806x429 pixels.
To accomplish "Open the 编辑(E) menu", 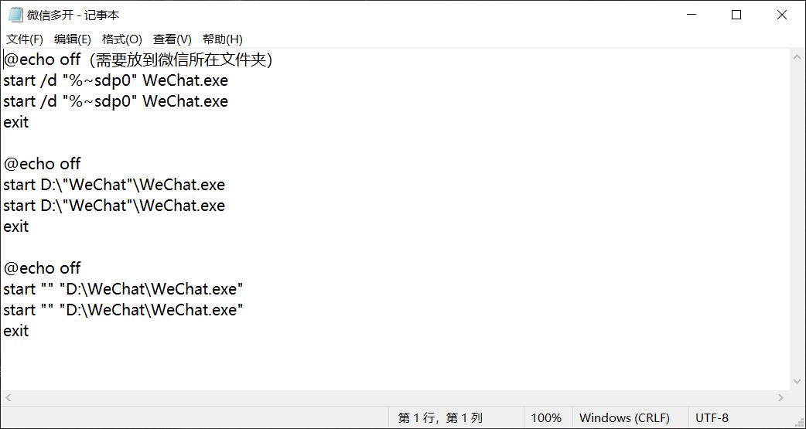I will pos(73,39).
